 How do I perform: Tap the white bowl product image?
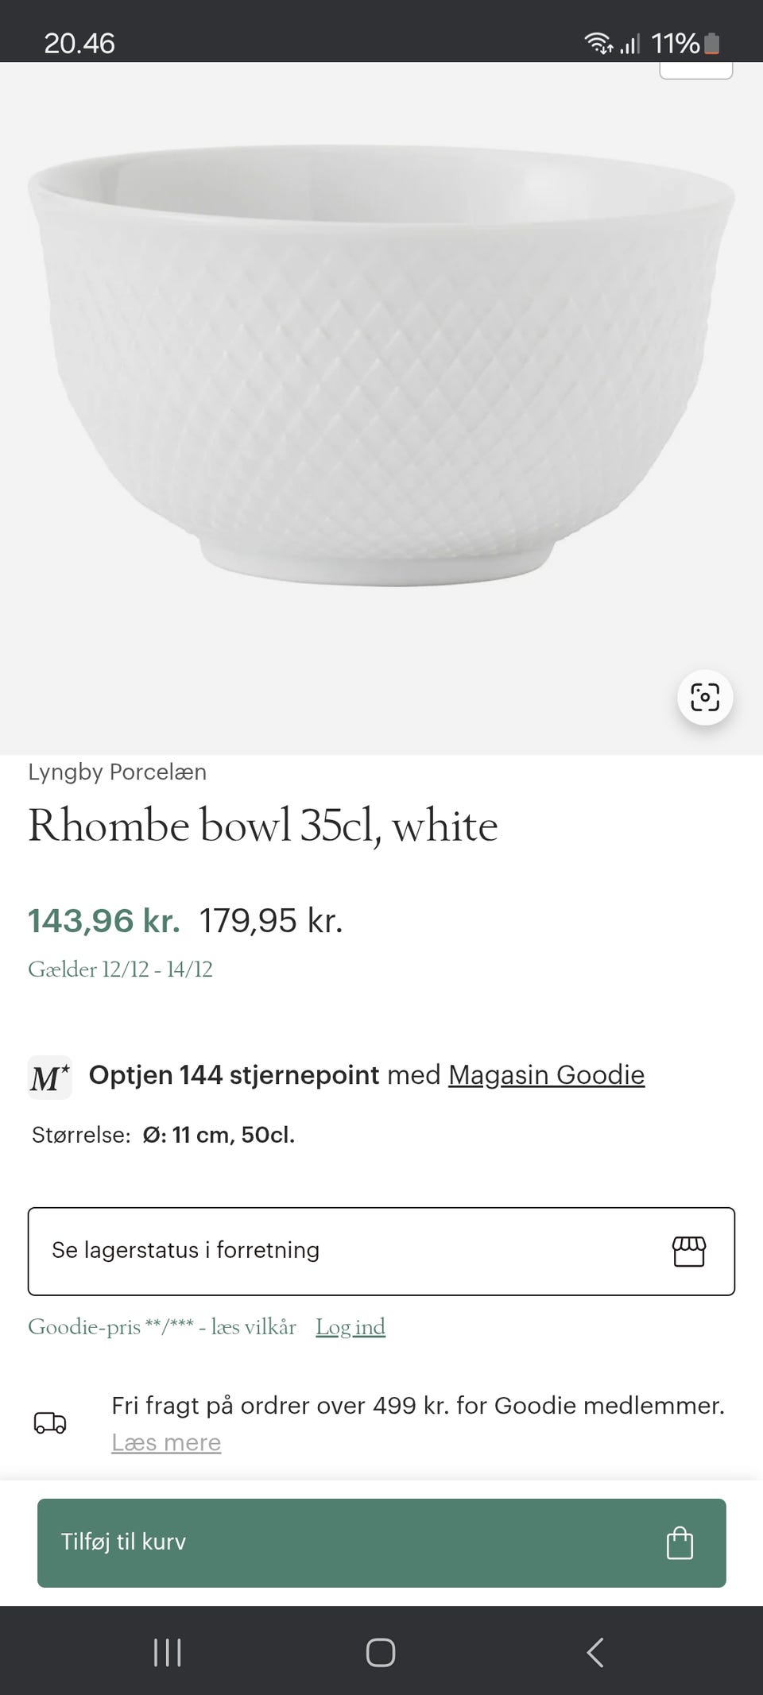(x=381, y=366)
